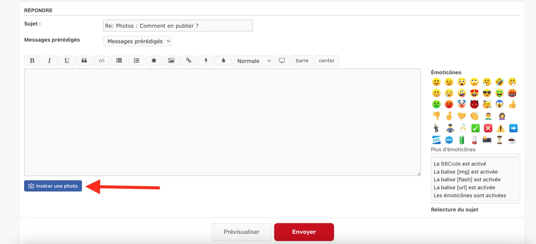Apply italic formatting with the I button
Screen dimensions: 536x244
coord(49,60)
